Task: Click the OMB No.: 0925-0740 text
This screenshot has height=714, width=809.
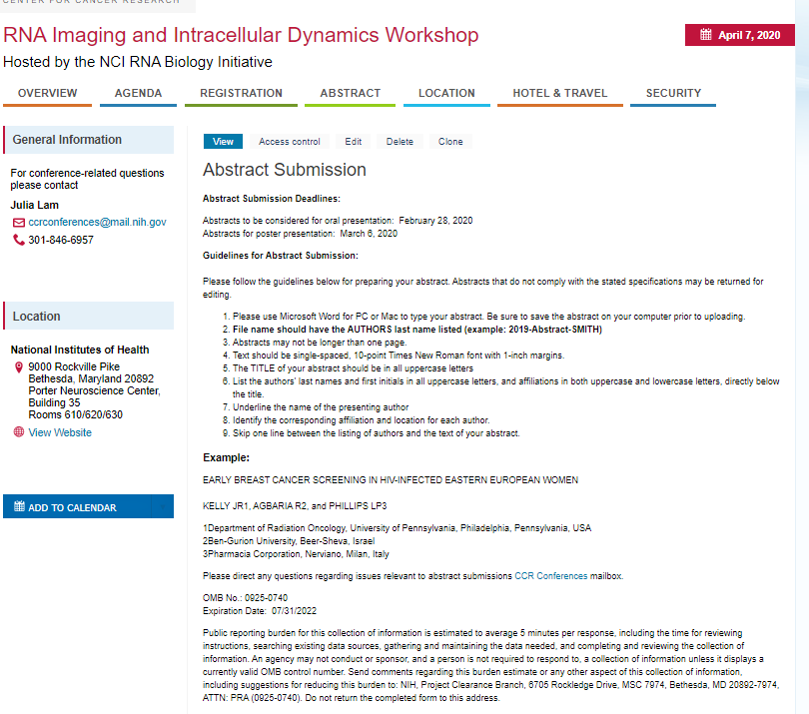Action: (245, 597)
